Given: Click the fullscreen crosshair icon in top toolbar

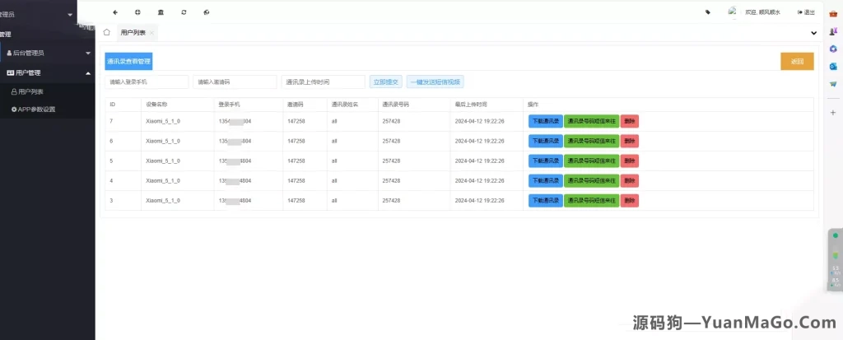Looking at the screenshot, I should tap(137, 12).
